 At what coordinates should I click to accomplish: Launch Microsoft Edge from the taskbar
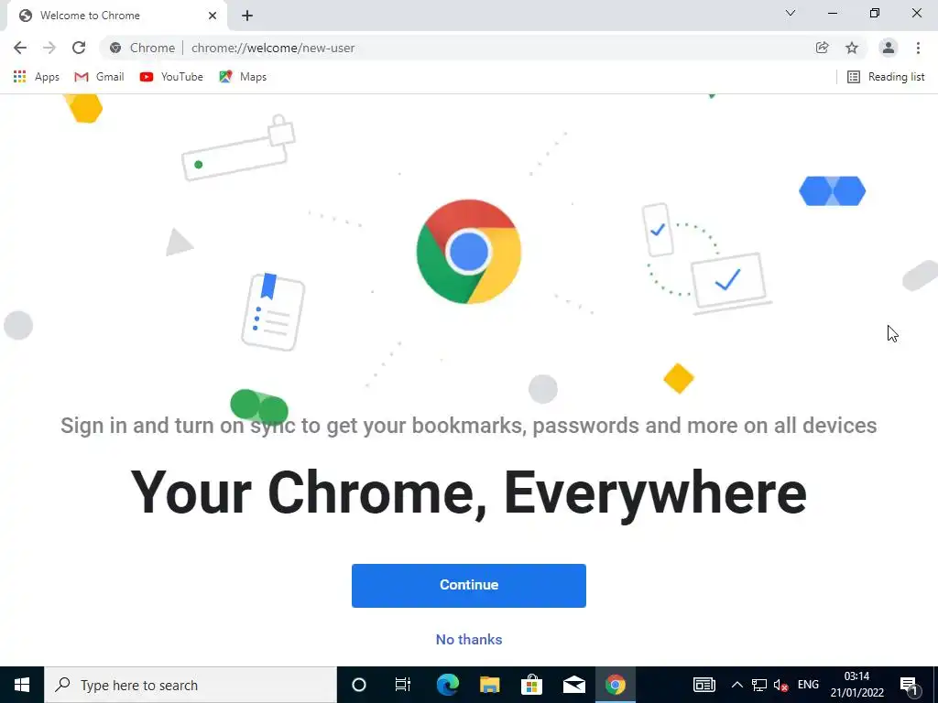coord(447,685)
